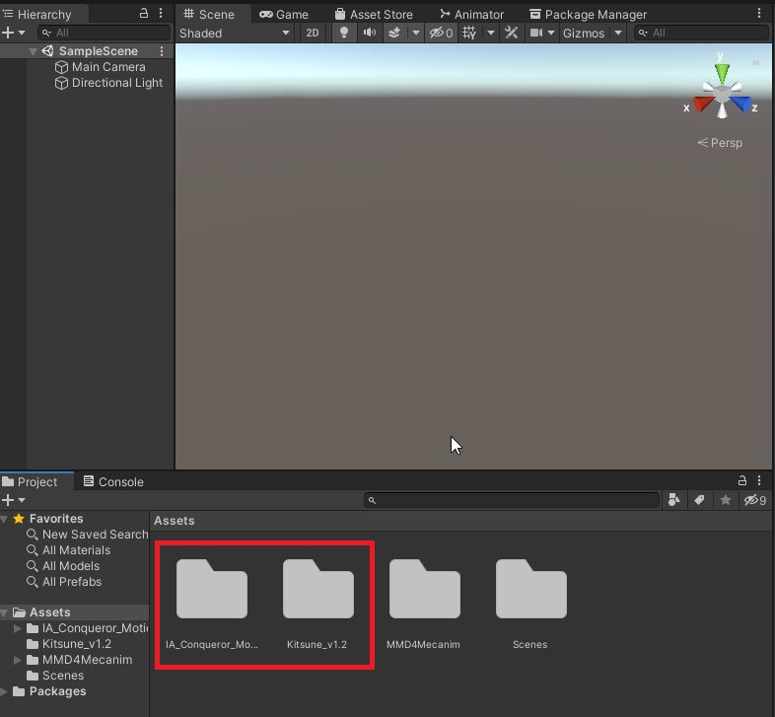Screen dimensions: 775x717
Task: Switch to the Game tab
Action: (x=284, y=15)
